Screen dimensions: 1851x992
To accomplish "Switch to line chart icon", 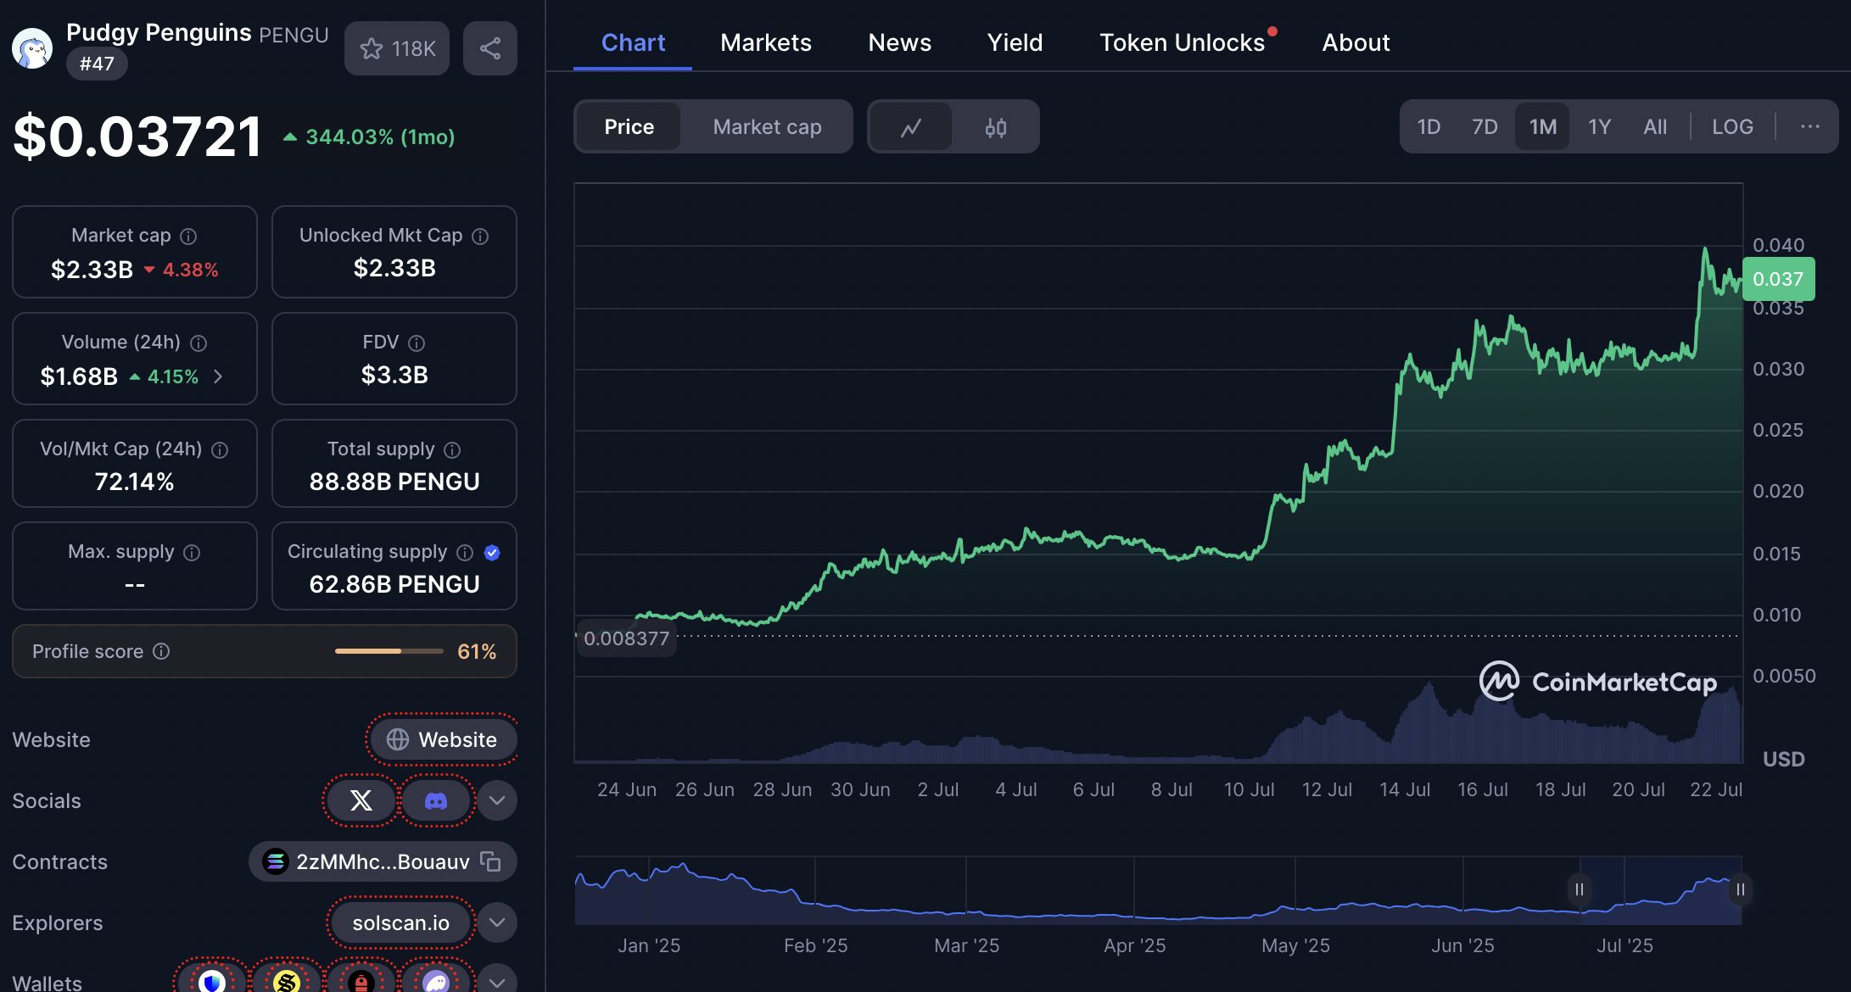I will click(911, 127).
